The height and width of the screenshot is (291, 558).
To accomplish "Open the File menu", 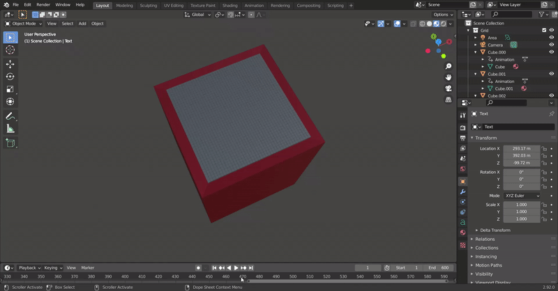I will click(15, 5).
